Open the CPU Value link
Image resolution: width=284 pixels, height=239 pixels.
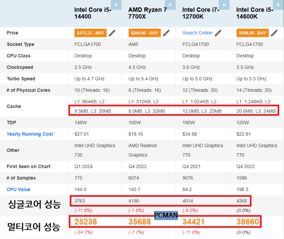(19, 189)
